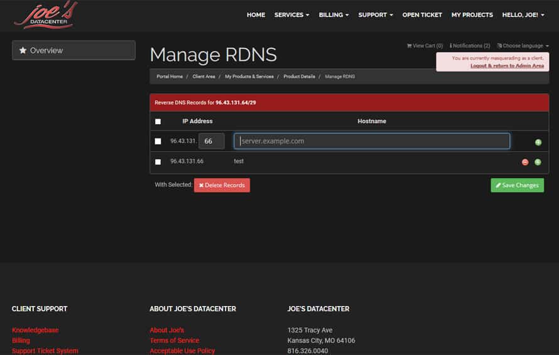The width and height of the screenshot is (559, 355).
Task: Click the IP address text 96.43.131.66
Action: pos(187,161)
